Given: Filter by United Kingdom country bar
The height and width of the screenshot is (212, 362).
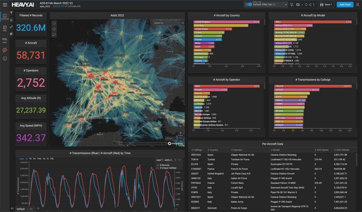Looking at the screenshot, I should point(227,22).
